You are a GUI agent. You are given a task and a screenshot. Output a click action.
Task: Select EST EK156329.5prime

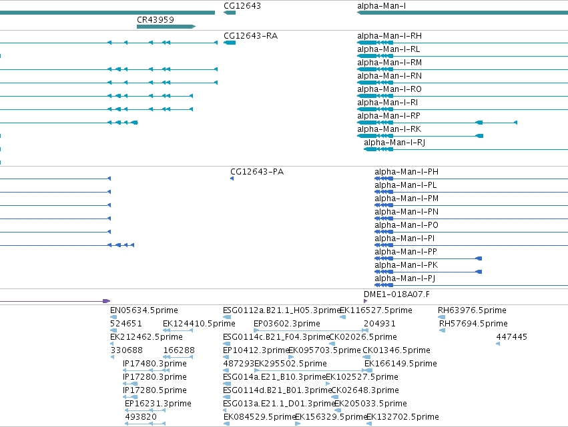[331, 417]
